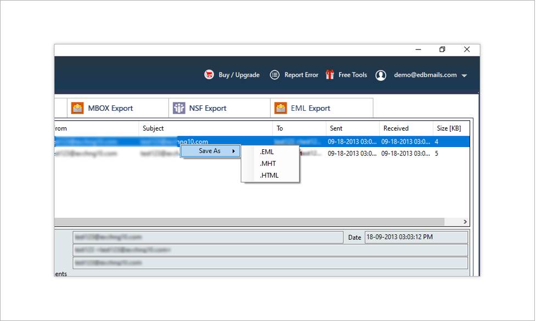Expand the Save As submenu arrow
Image resolution: width=536 pixels, height=321 pixels.
tap(234, 151)
